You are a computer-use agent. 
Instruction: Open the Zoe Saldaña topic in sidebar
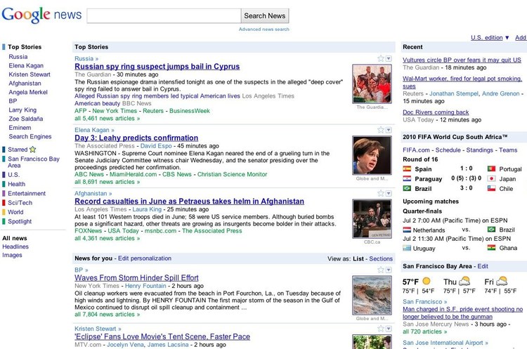[x=25, y=119]
